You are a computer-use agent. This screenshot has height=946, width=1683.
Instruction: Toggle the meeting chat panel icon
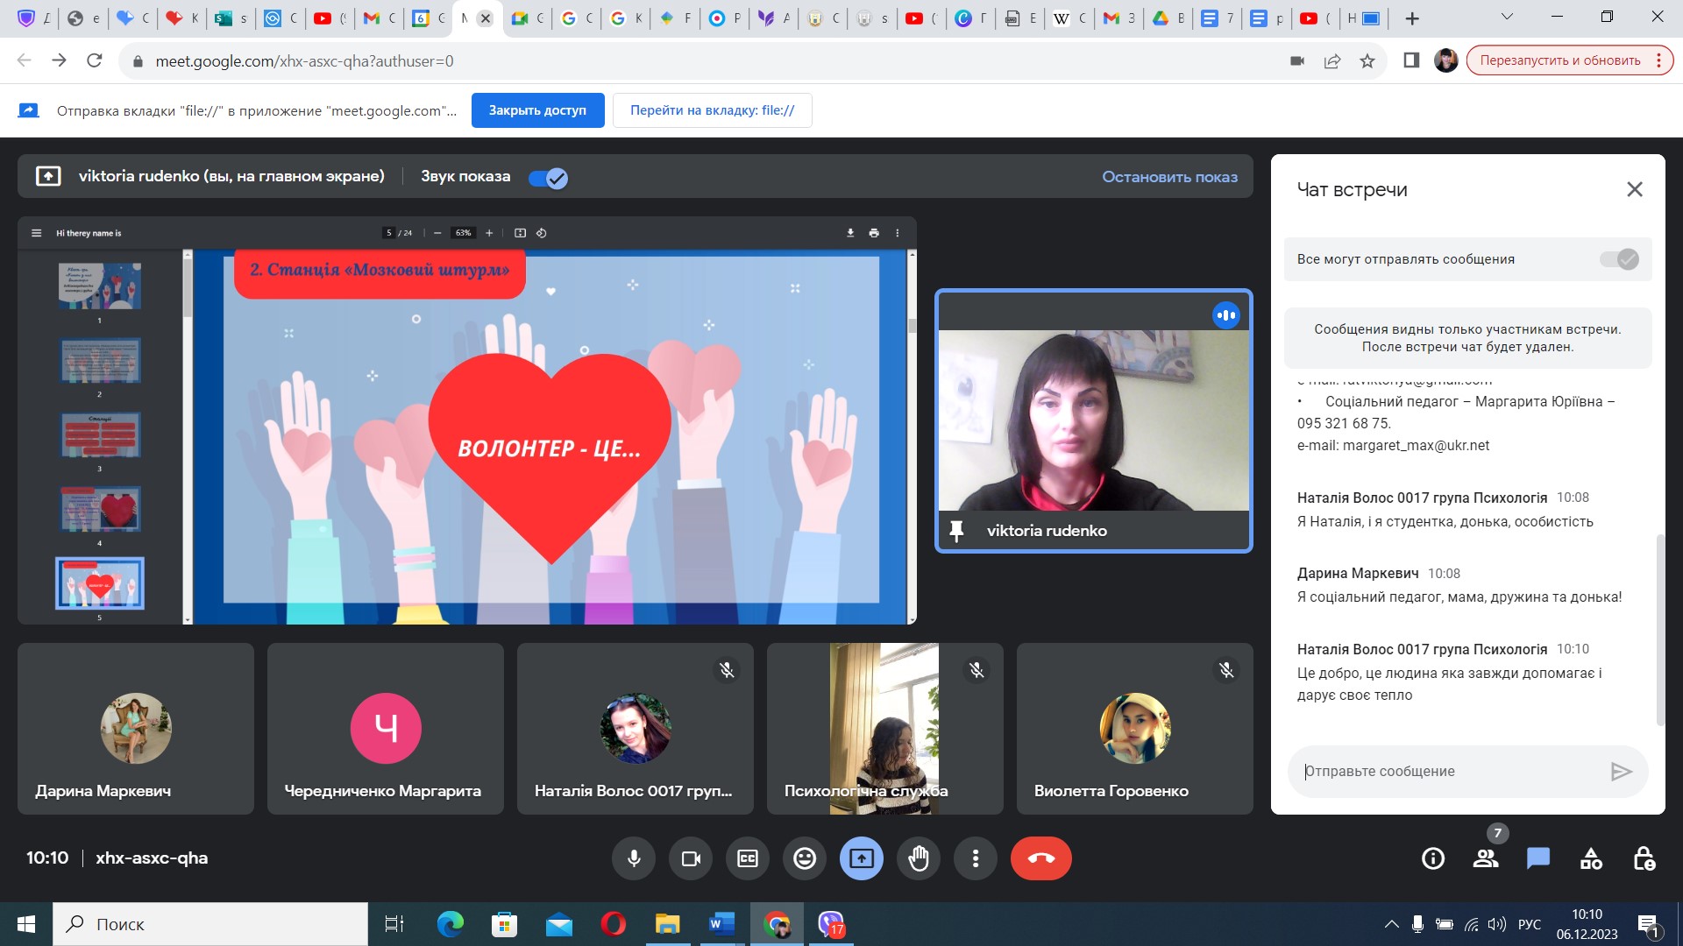[x=1538, y=858]
